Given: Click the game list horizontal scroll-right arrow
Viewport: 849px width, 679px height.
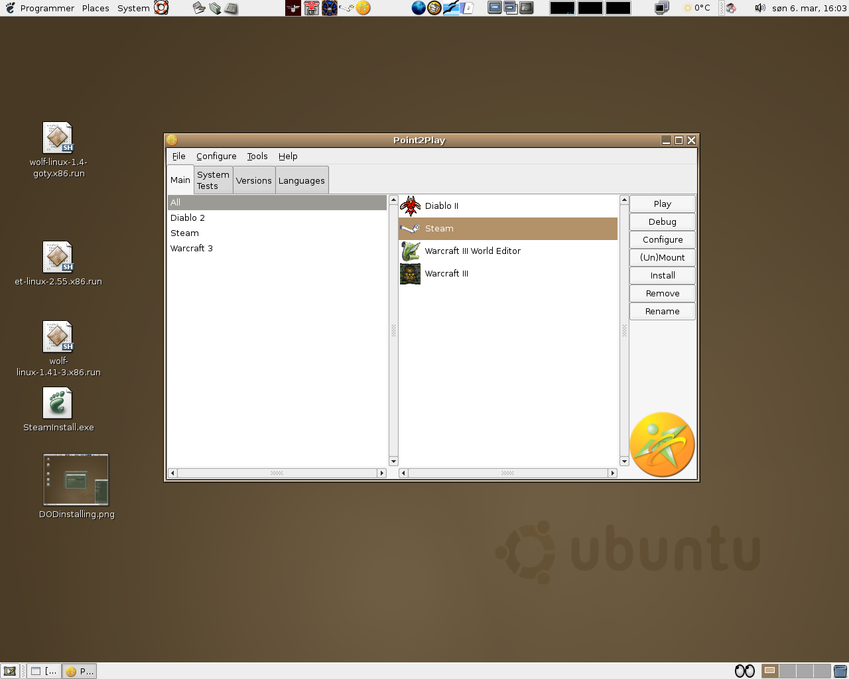Looking at the screenshot, I should click(613, 473).
